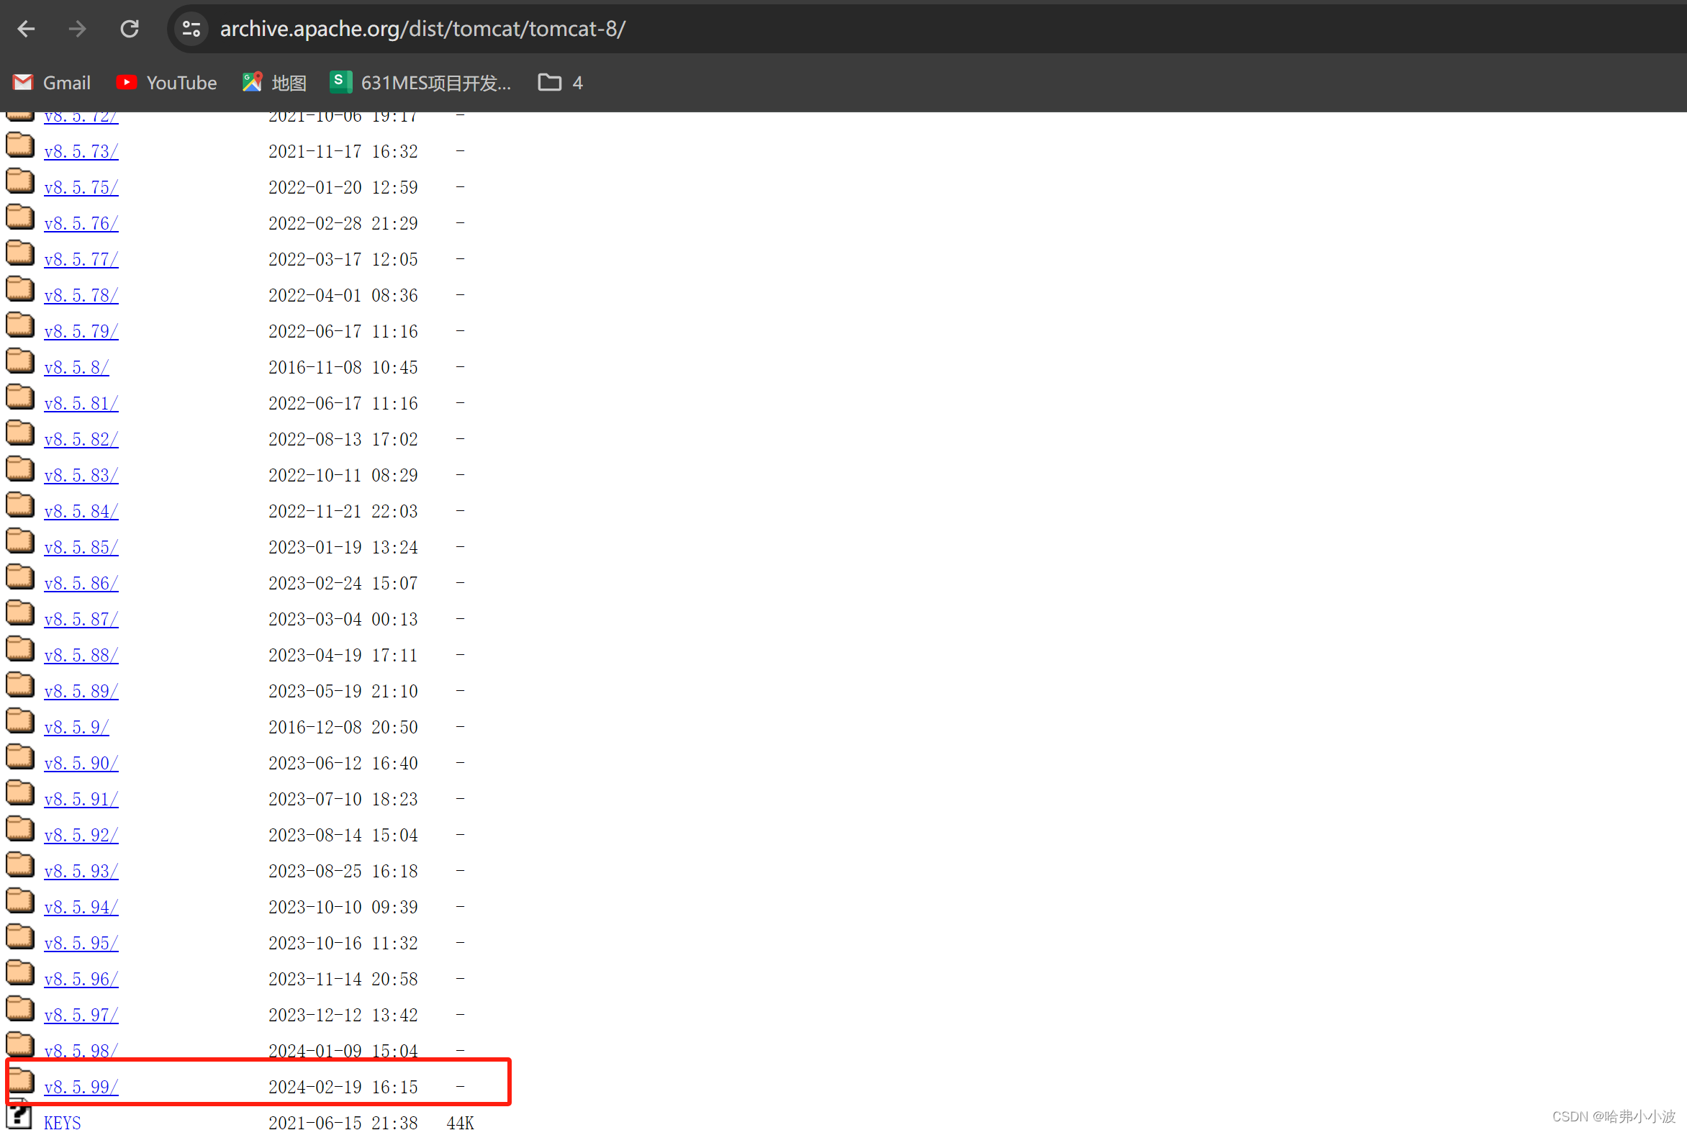Open the 地图 maps bookmark
This screenshot has height=1130, width=1687.
coord(273,83)
